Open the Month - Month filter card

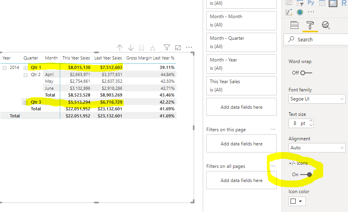click(x=241, y=20)
